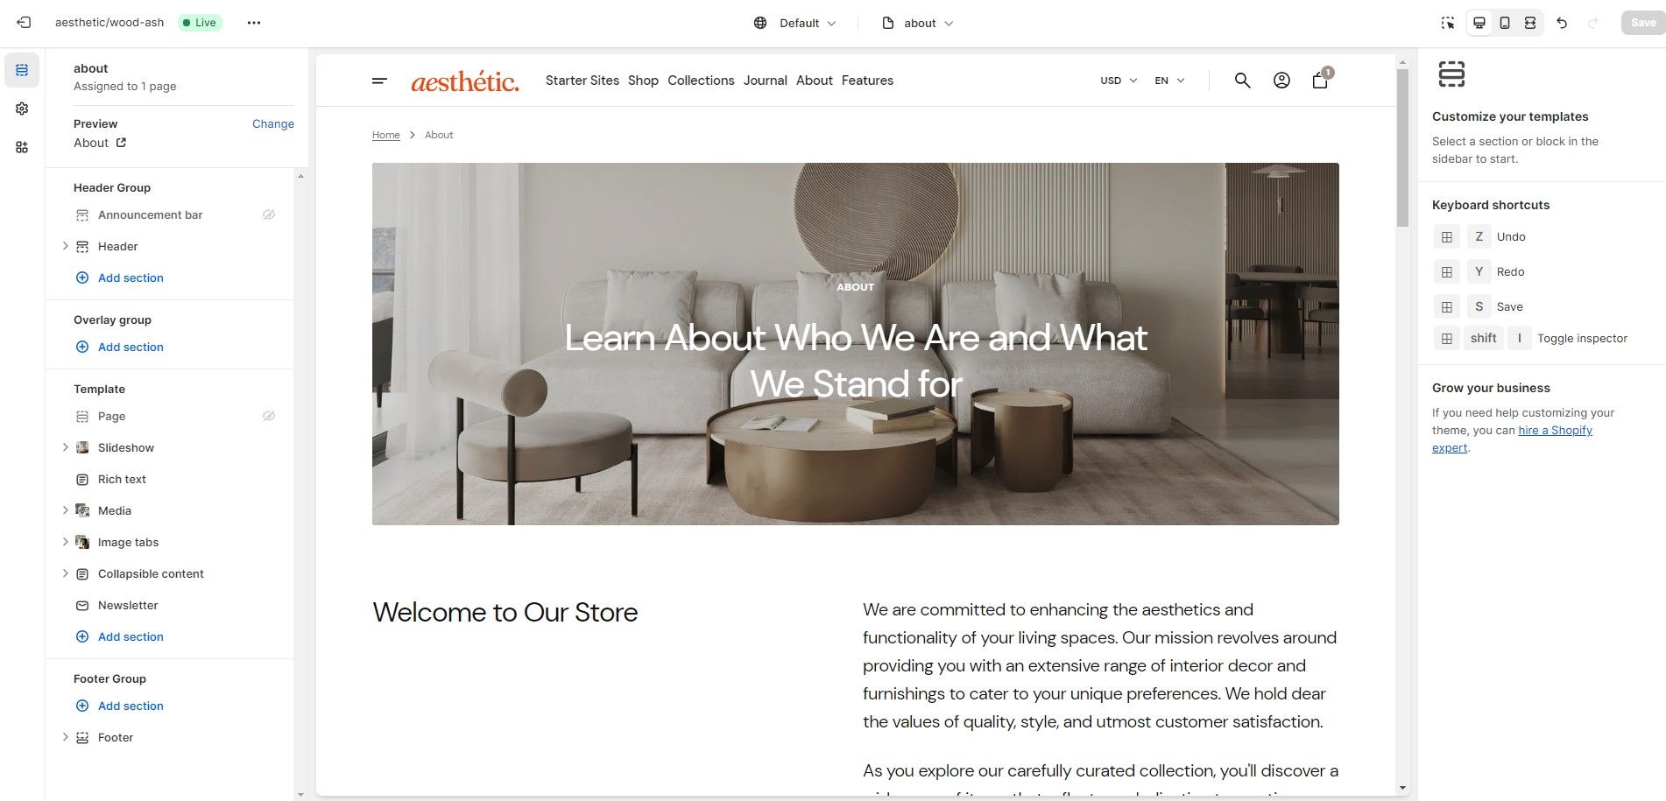This screenshot has width=1666, height=801.
Task: Toggle visibility of Announcement bar
Action: coord(269,214)
